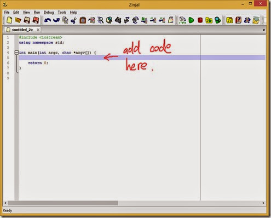
Task: Run the program with the green play icon
Action: click(x=191, y=20)
